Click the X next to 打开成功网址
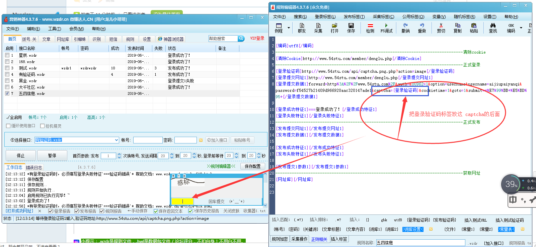536x247 pixels. (40, 211)
